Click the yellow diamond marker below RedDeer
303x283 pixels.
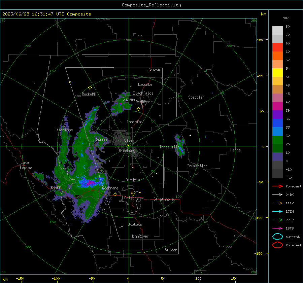138,109
